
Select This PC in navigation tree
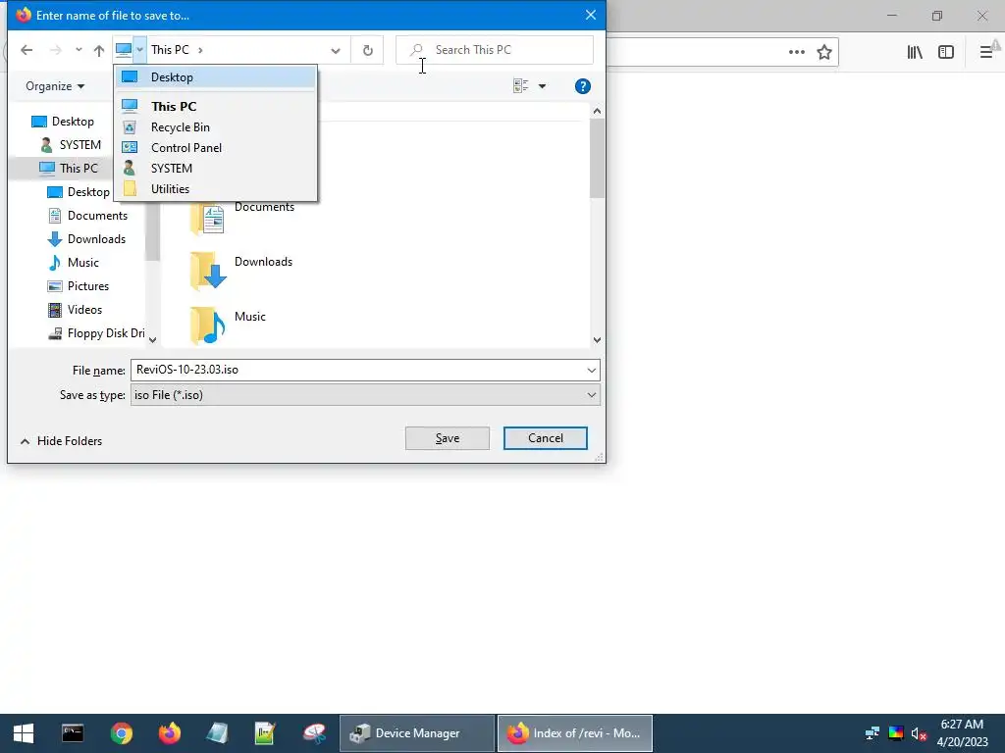68,169
